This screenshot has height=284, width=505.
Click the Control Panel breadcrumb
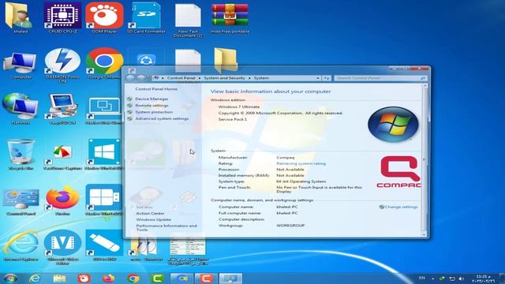coord(181,78)
